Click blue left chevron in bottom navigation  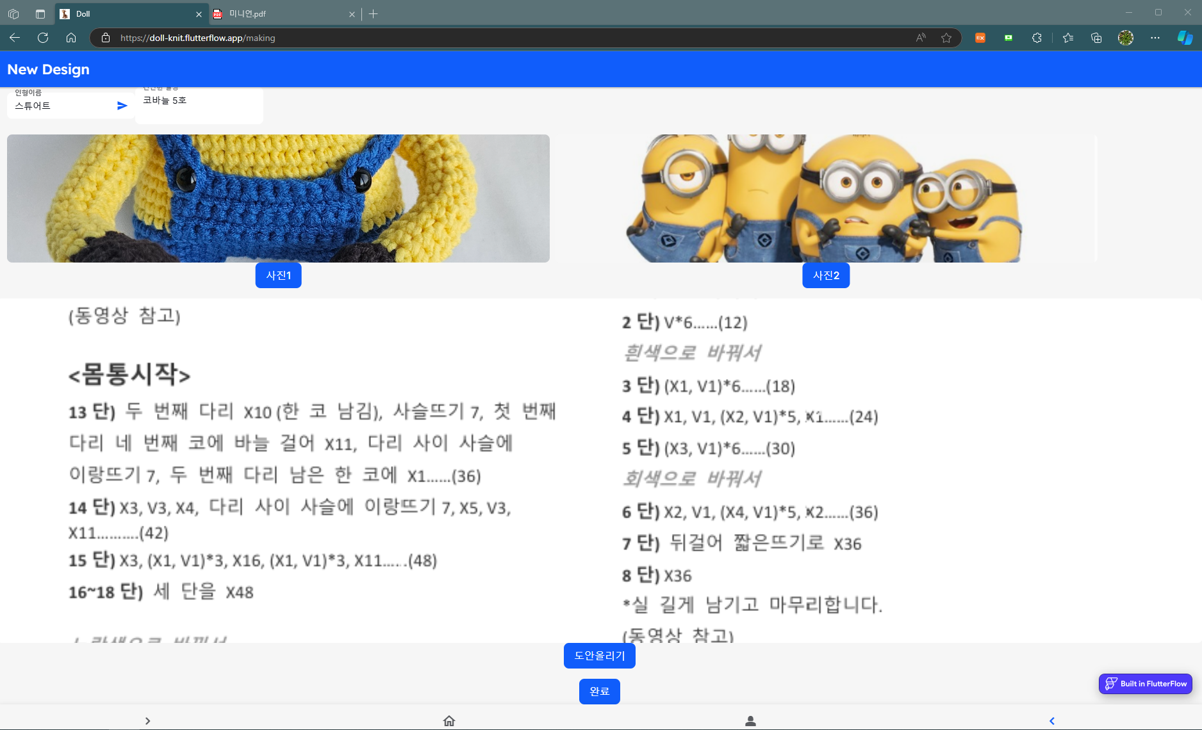tap(1051, 721)
